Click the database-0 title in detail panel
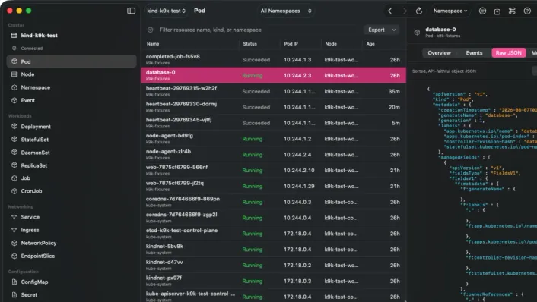537x302 pixels. tap(440, 30)
